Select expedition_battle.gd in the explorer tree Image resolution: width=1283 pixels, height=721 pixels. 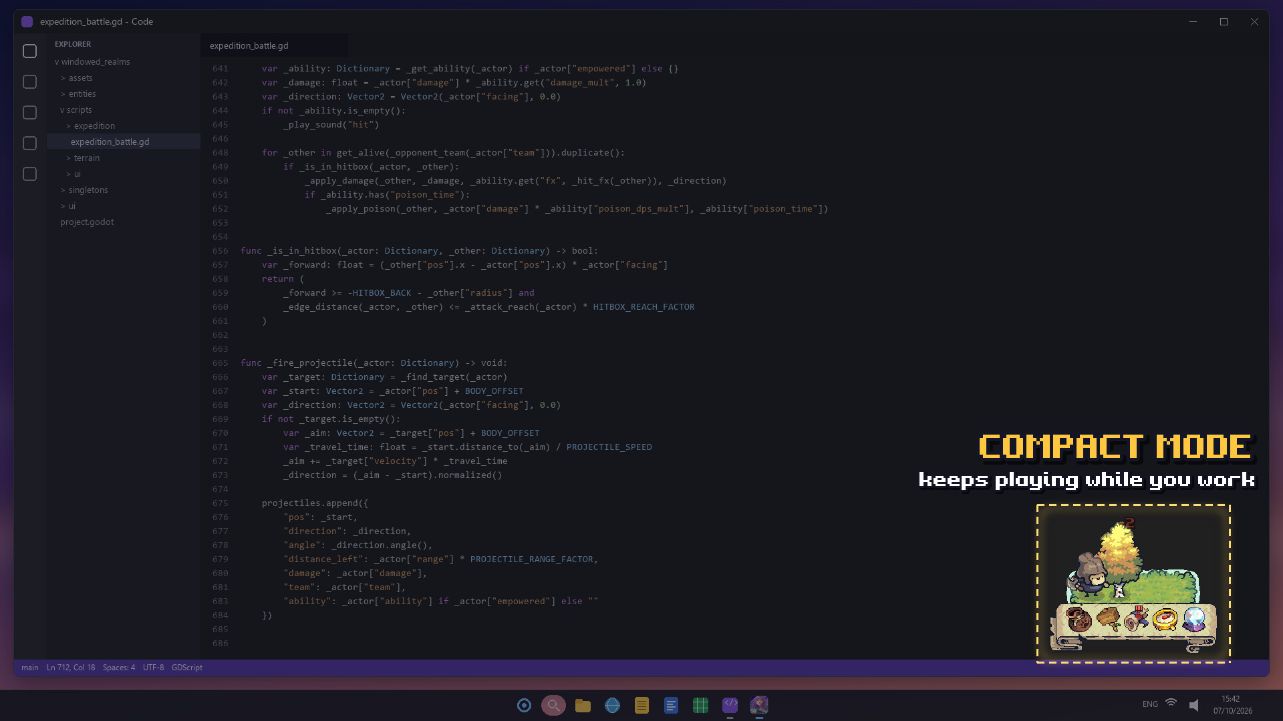tap(124, 142)
